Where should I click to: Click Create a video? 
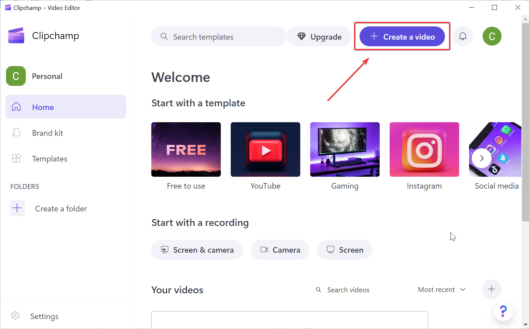(x=402, y=36)
